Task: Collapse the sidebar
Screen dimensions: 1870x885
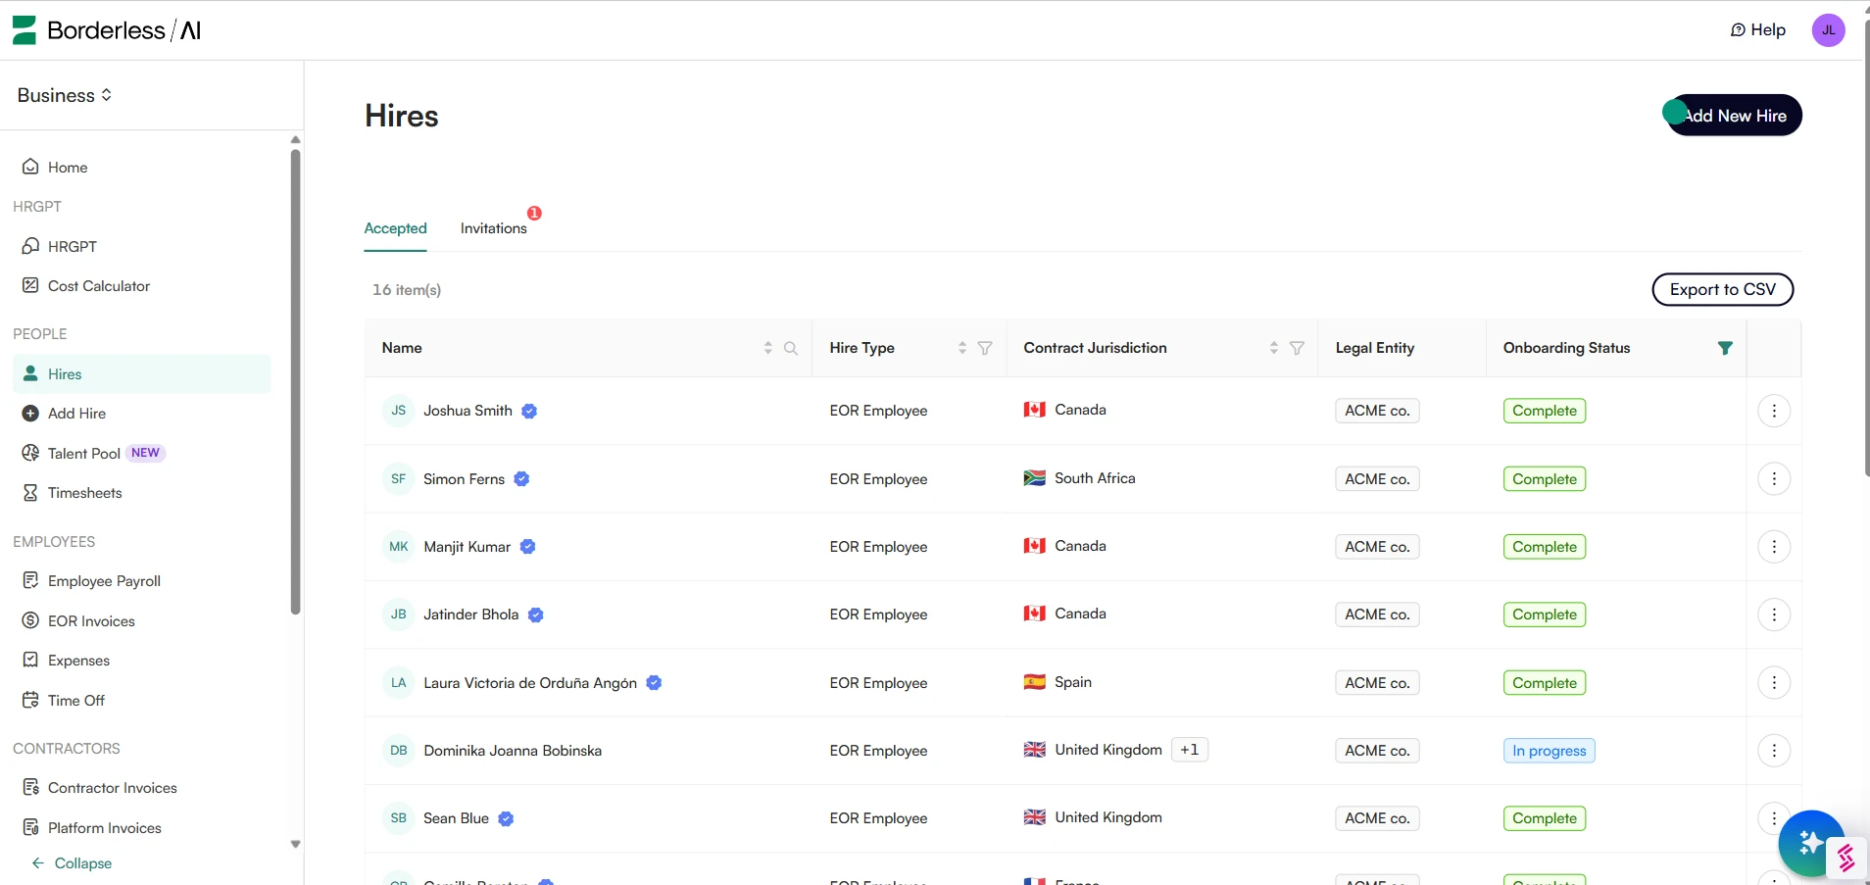Action: click(72, 863)
